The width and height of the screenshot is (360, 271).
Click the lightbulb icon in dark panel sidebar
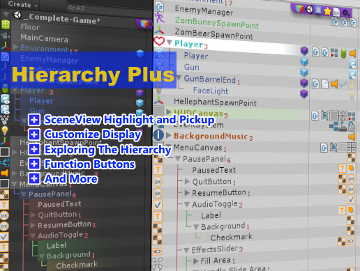pyautogui.click(x=5, y=131)
